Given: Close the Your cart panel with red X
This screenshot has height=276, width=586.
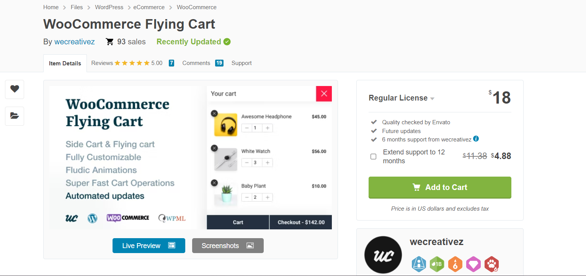Looking at the screenshot, I should tap(324, 94).
